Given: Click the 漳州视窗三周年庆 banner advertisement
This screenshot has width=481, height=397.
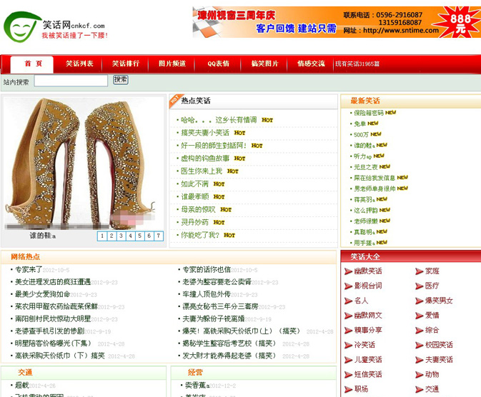Looking at the screenshot, I should click(336, 23).
